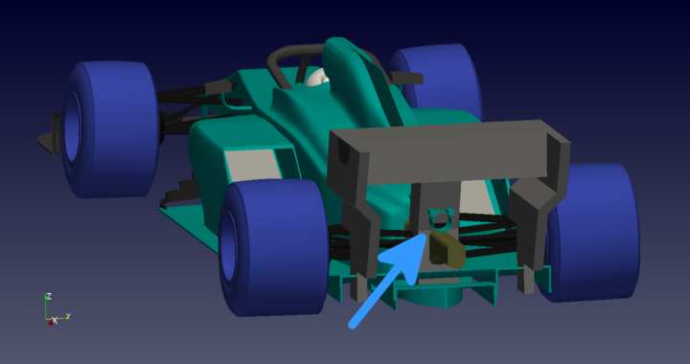Viewport: 690px width, 364px height.
Task: Select the Y axis label on triad
Action: 68,316
